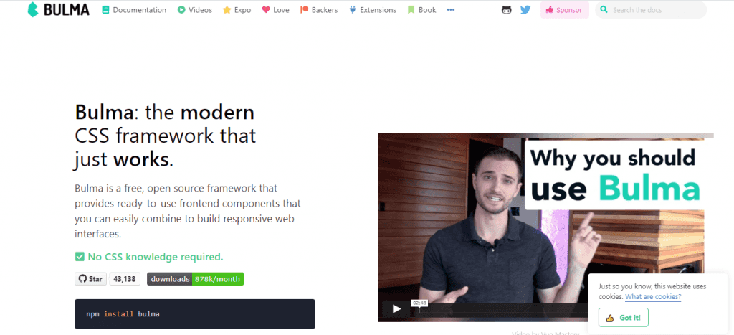Expand the three-dots more menu

click(450, 10)
